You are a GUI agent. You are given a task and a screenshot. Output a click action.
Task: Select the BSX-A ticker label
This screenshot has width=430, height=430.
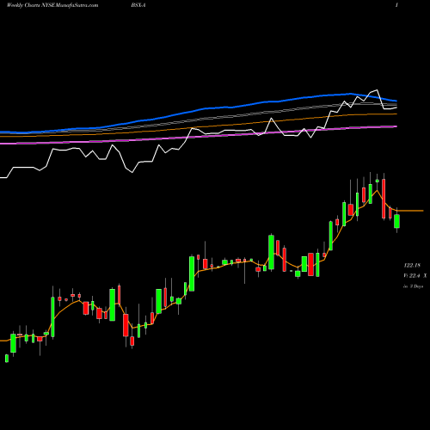pyautogui.click(x=138, y=5)
